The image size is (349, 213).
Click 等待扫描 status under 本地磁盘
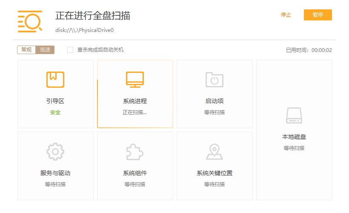(x=294, y=148)
